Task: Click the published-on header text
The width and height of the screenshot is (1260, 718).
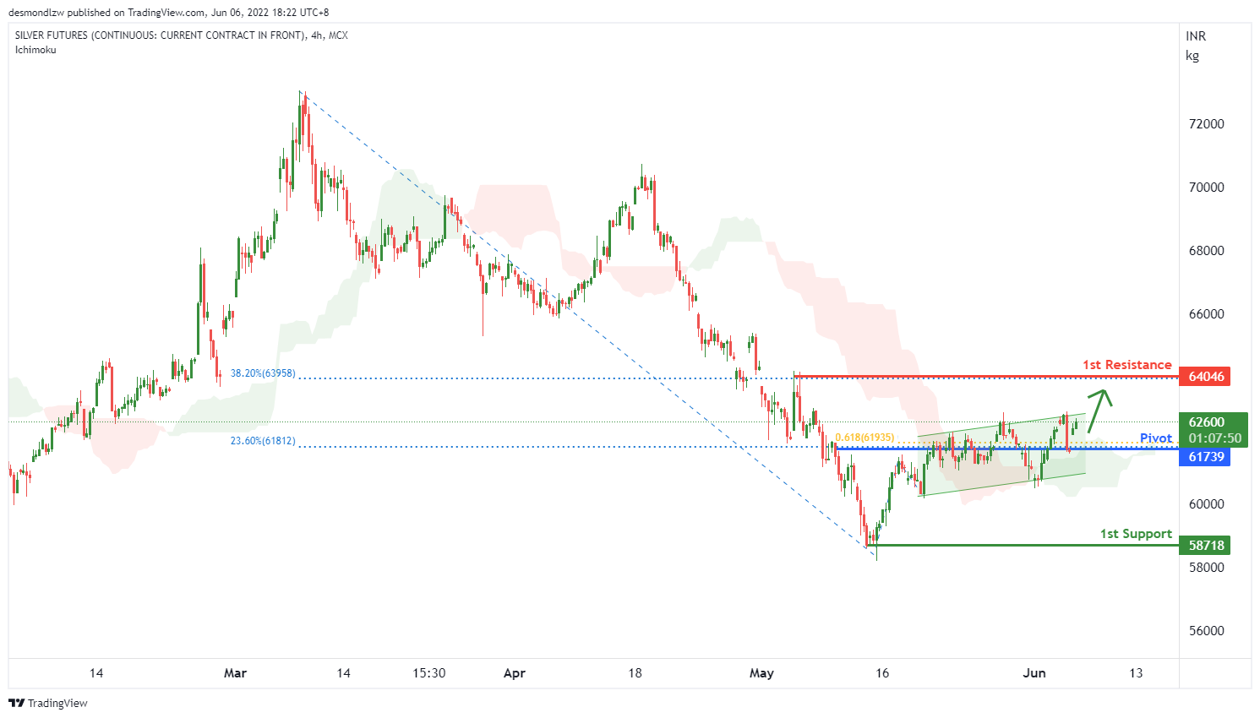Action: [169, 13]
